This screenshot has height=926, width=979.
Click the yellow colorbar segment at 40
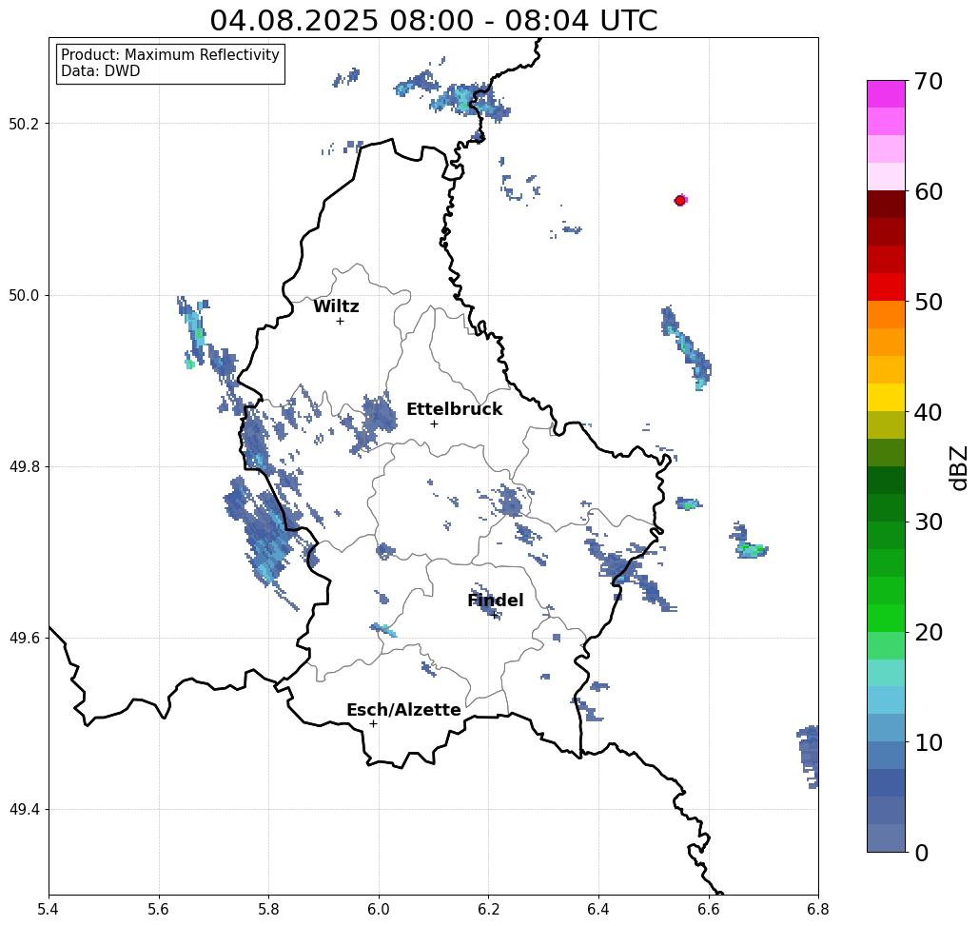click(886, 397)
